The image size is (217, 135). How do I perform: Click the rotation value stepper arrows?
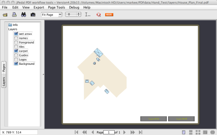[78, 14]
